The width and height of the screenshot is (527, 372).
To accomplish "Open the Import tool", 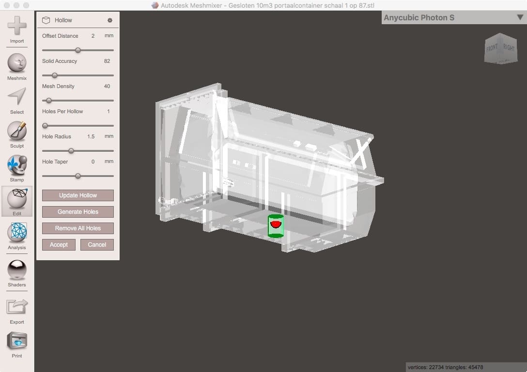I will tap(17, 29).
